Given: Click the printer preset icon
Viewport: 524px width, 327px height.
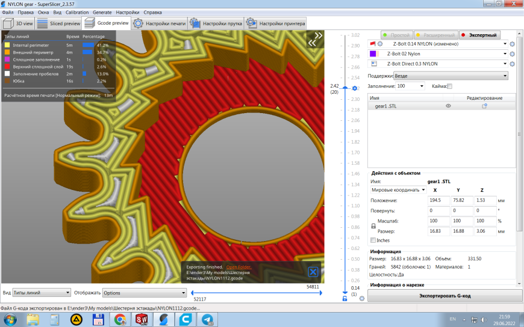Looking at the screenshot, I should point(374,64).
